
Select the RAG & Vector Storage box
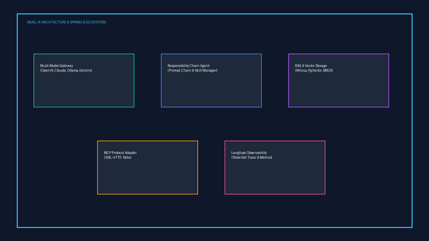coord(339,80)
